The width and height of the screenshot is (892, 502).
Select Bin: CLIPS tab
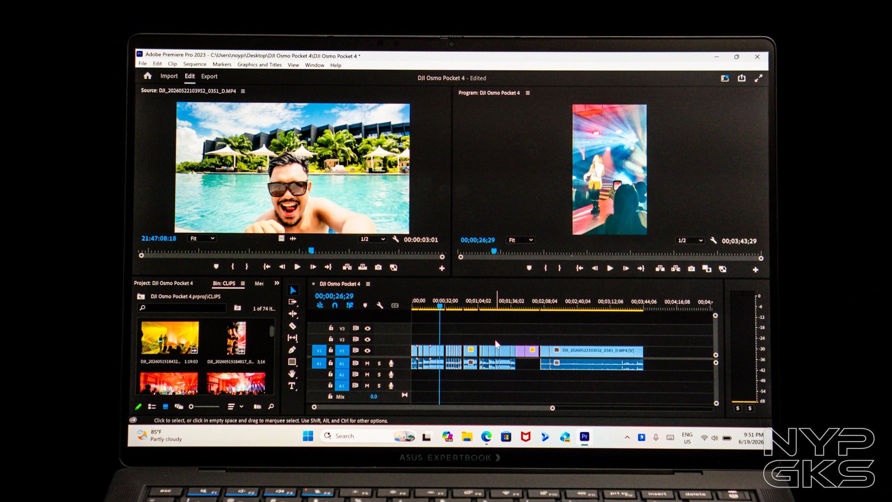pos(224,283)
